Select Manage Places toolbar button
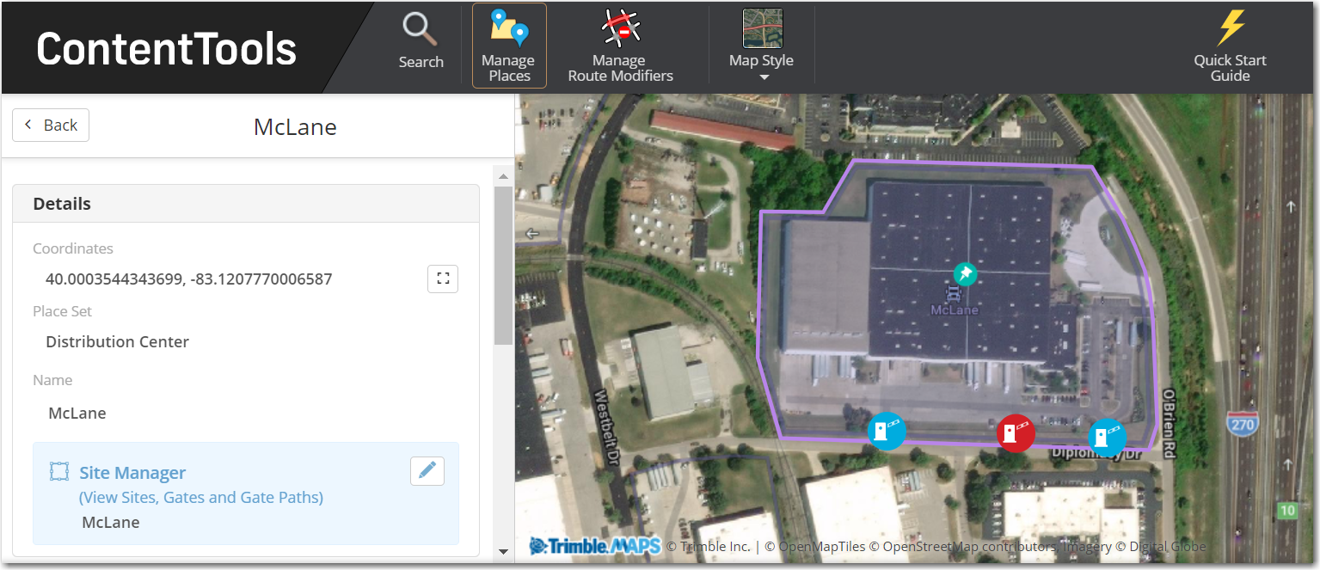Image resolution: width=1320 pixels, height=570 pixels. [x=509, y=46]
